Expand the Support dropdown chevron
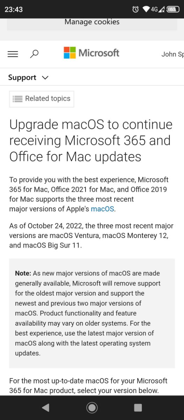Screen dimensions: 184x420 pyautogui.click(x=45, y=78)
